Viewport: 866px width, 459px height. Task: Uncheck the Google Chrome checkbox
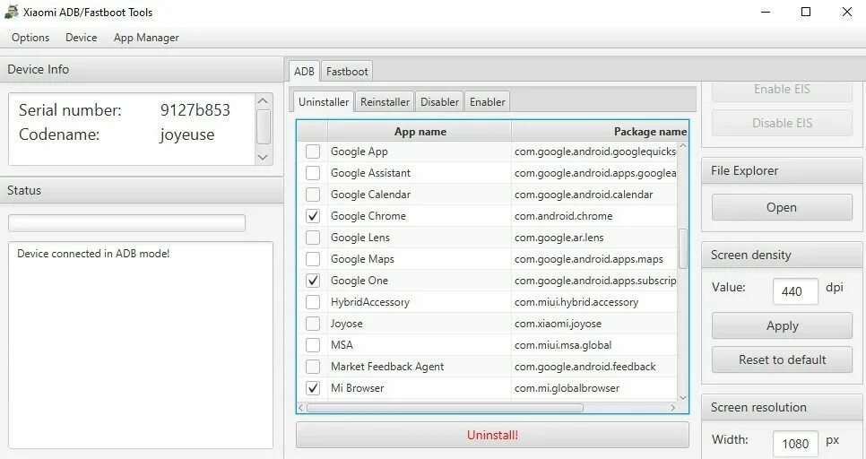pos(313,216)
